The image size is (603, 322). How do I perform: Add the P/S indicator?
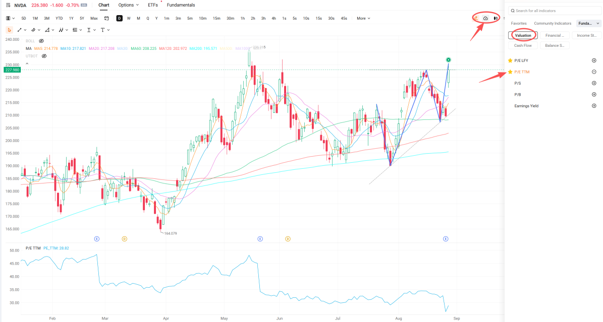tap(594, 83)
